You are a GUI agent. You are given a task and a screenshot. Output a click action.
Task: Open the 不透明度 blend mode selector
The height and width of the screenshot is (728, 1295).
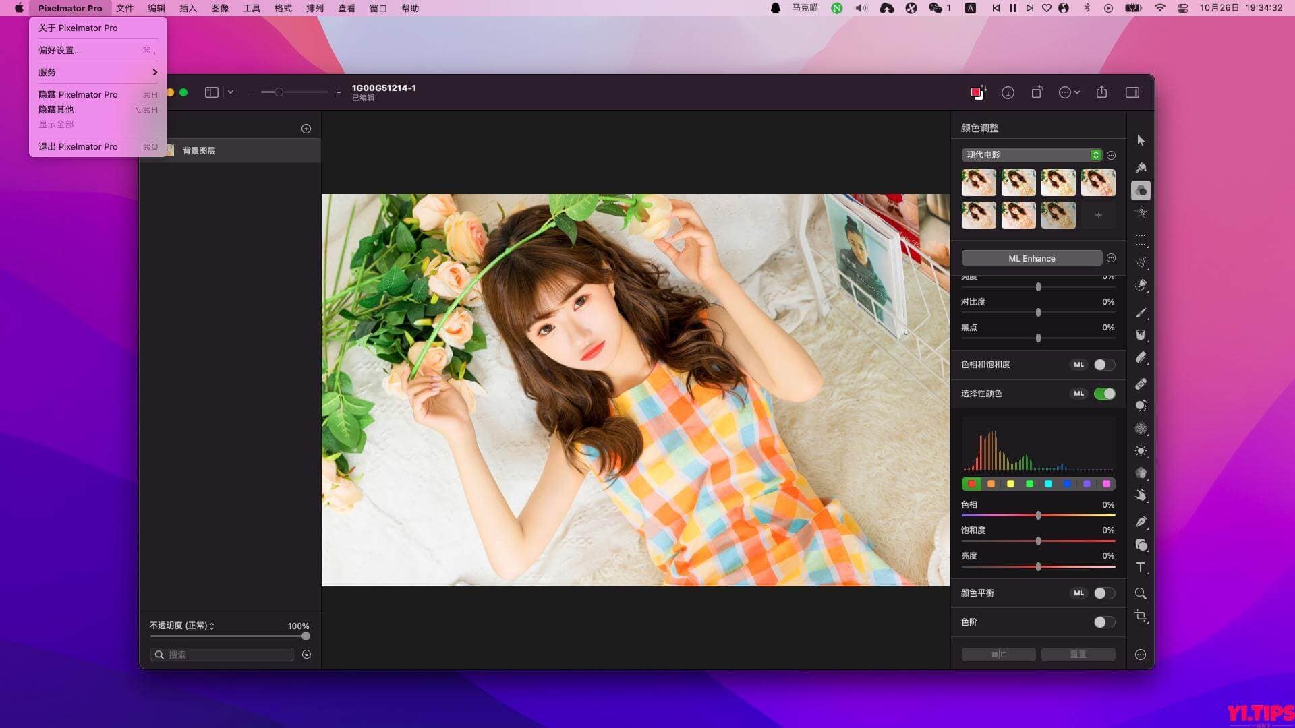(197, 626)
